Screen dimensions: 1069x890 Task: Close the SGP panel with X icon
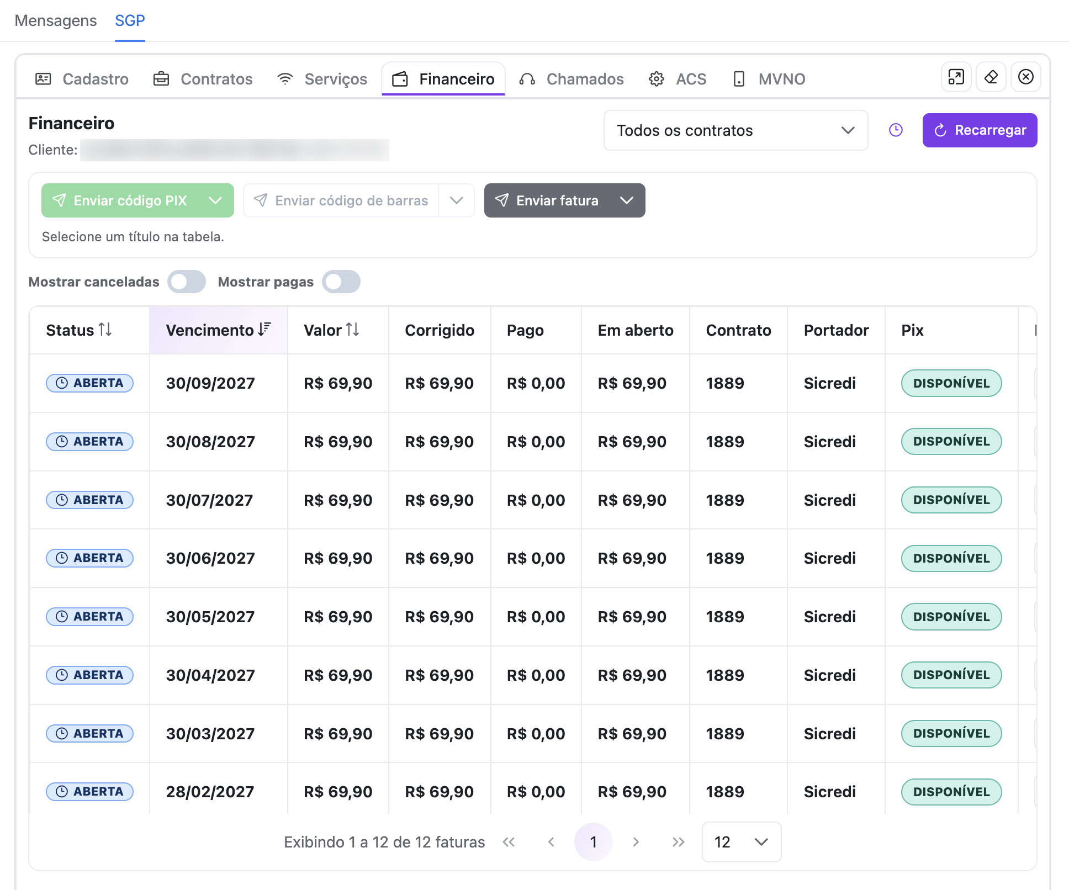click(x=1026, y=77)
